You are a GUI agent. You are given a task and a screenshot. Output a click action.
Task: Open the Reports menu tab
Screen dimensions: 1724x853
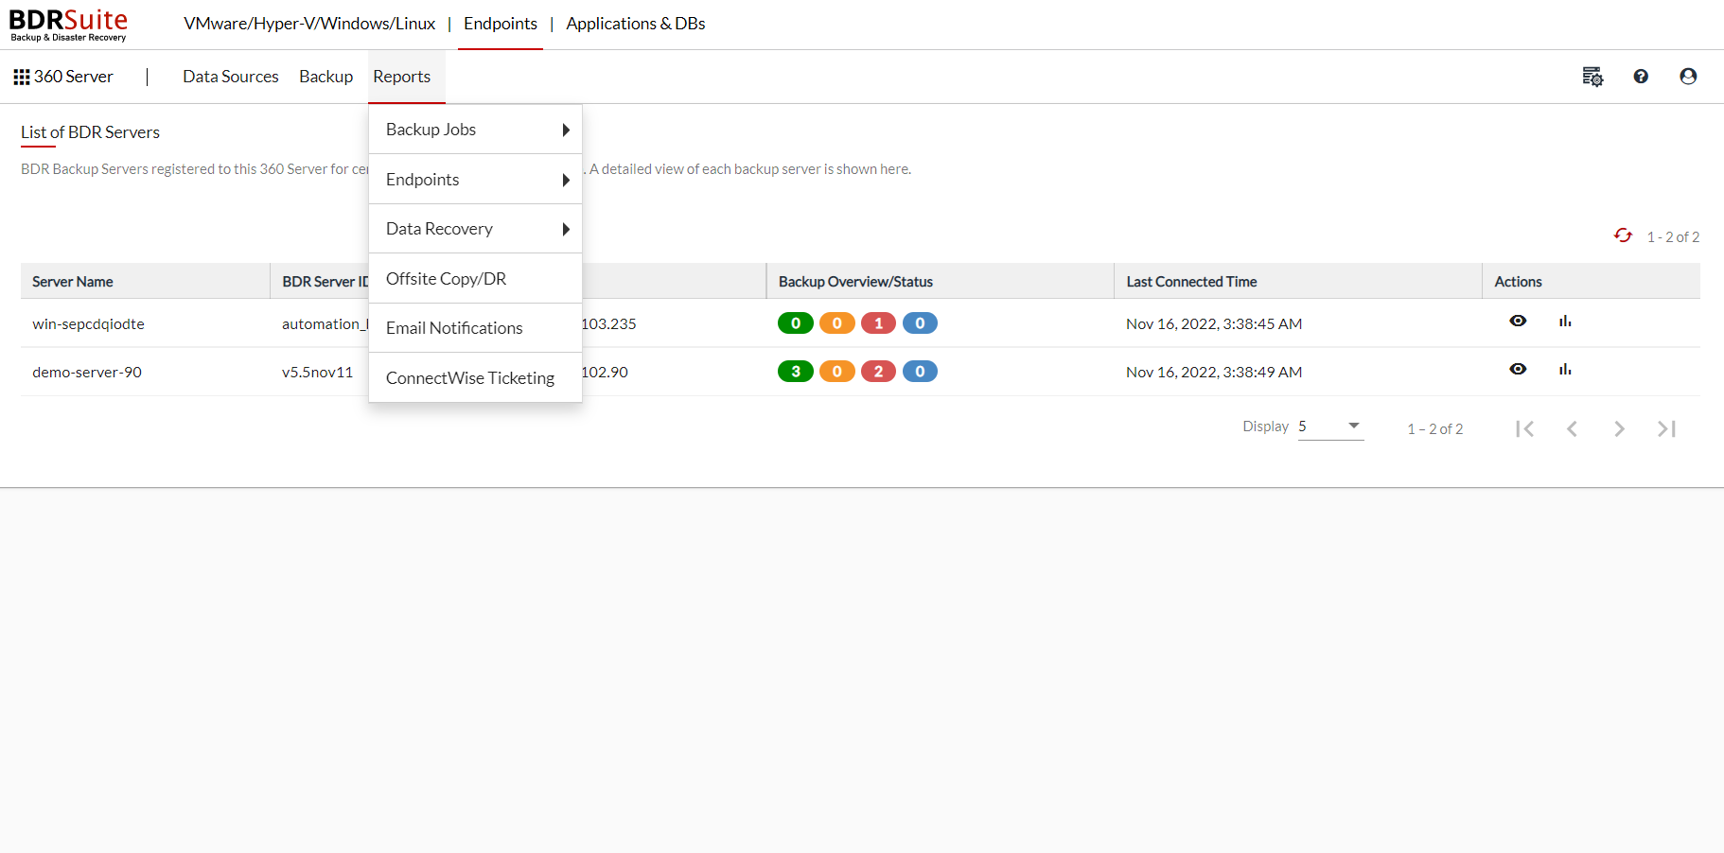402,77
